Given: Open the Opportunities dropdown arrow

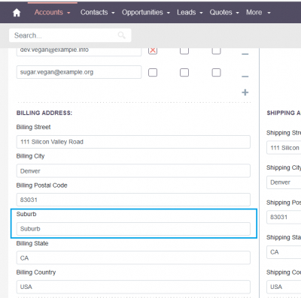Looking at the screenshot, I should 168,13.
